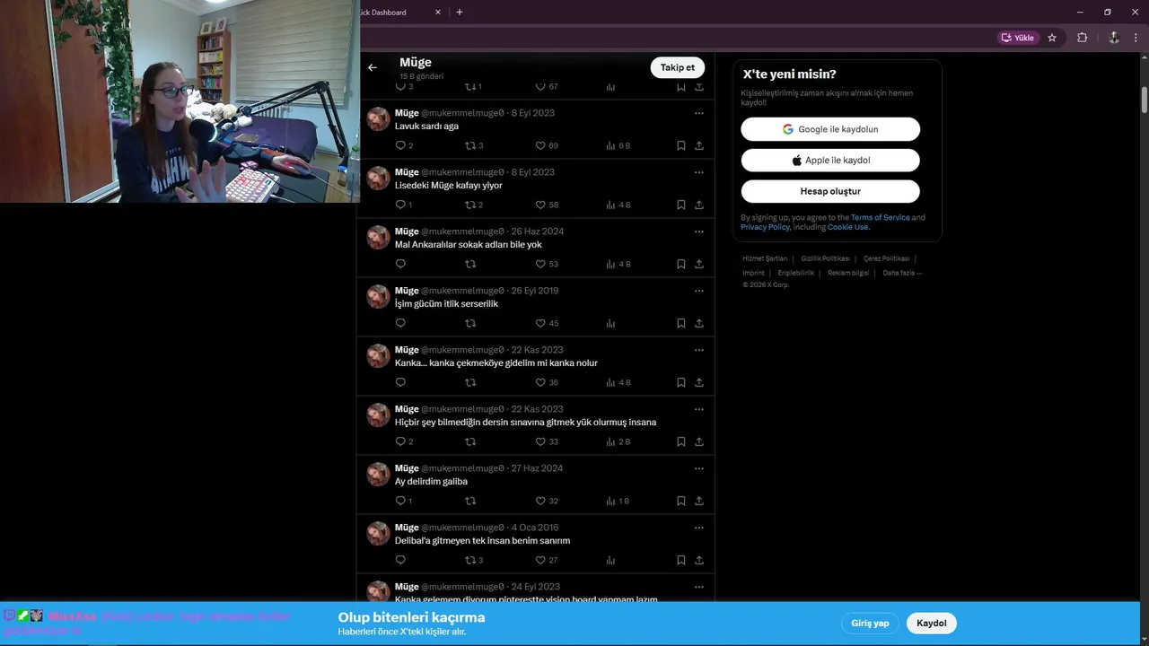Bookmark 'Lisedeki Müge kafayı yiyor' post
The image size is (1149, 646).
tap(681, 205)
